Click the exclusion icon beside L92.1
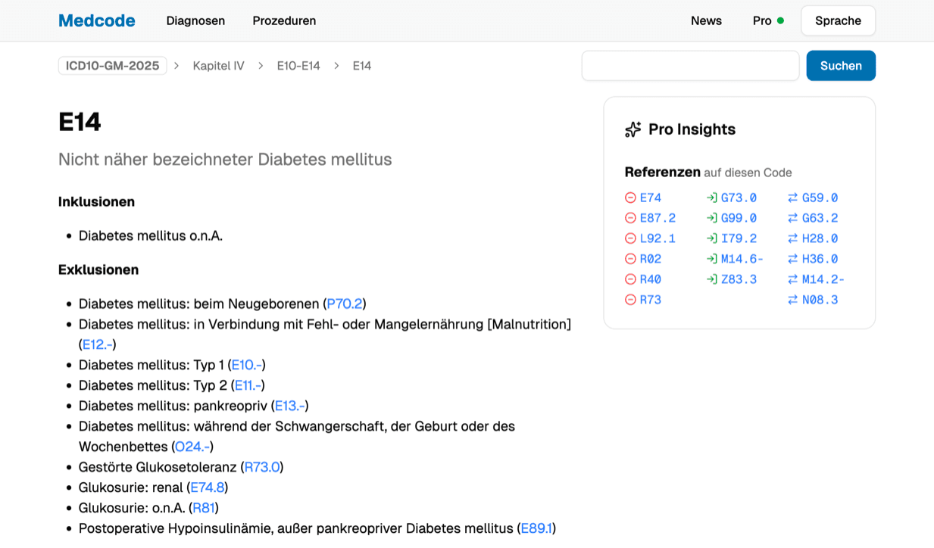Viewport: 934px width, 548px height. 629,238
